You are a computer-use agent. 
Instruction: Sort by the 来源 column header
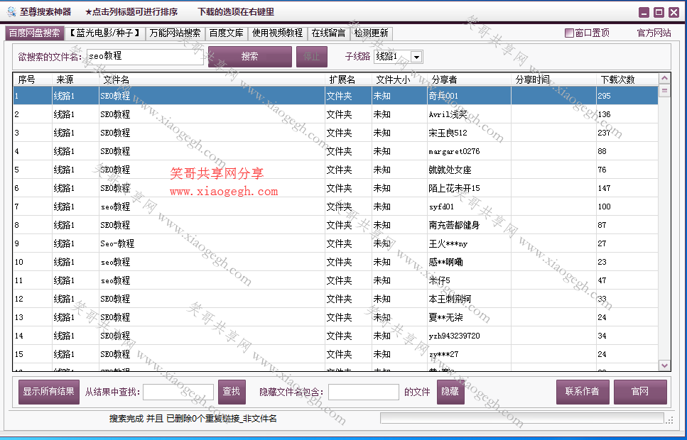click(75, 79)
